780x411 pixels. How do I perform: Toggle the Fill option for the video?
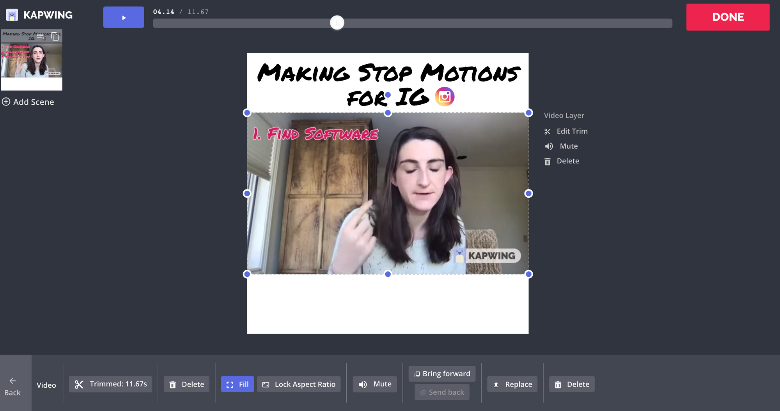237,384
